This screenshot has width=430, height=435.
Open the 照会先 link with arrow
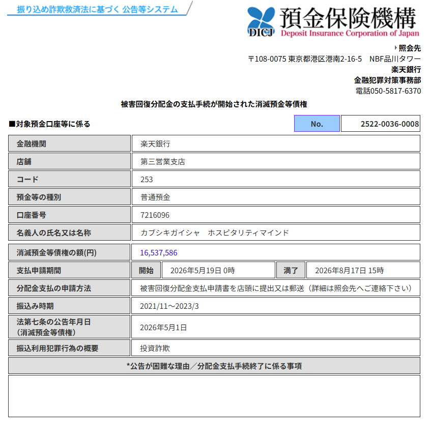(x=408, y=48)
